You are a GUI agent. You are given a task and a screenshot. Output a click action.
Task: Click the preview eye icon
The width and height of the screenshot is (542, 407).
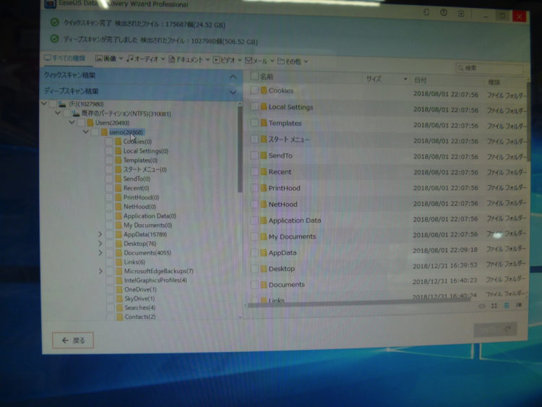pos(481,306)
